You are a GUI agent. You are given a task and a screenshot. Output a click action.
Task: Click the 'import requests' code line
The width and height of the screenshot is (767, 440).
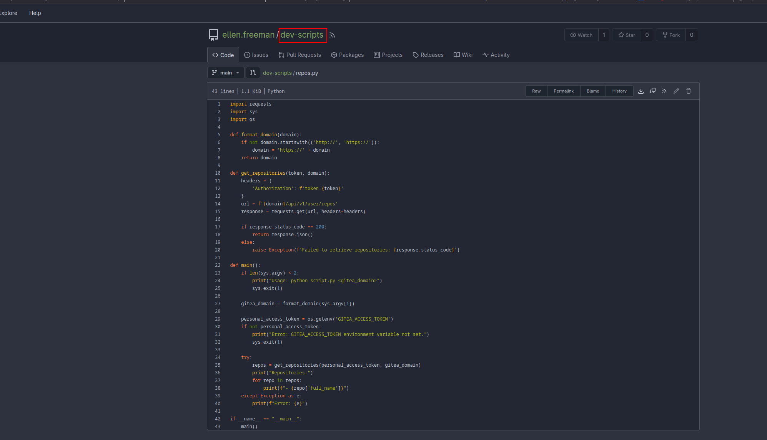(x=251, y=104)
